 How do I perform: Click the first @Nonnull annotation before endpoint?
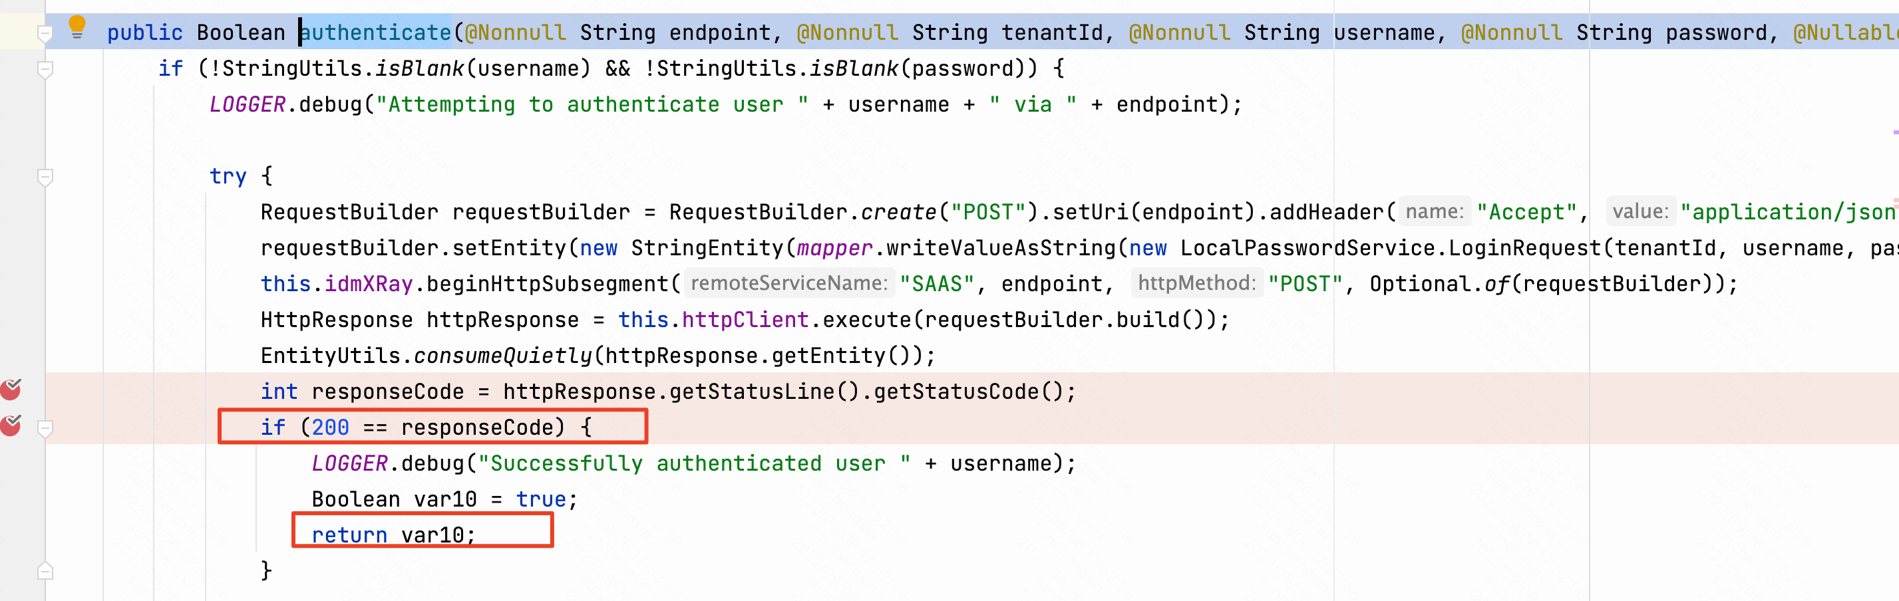[x=515, y=33]
